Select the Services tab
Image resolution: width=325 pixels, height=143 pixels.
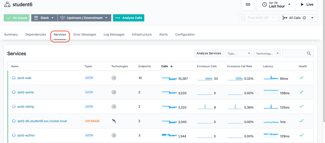pyautogui.click(x=60, y=34)
